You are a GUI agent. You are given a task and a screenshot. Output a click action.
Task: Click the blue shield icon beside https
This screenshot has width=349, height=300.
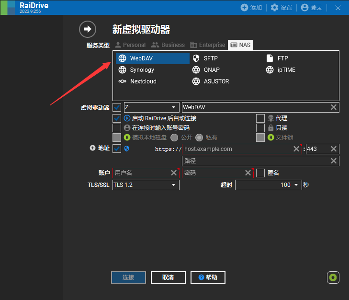coord(127,149)
